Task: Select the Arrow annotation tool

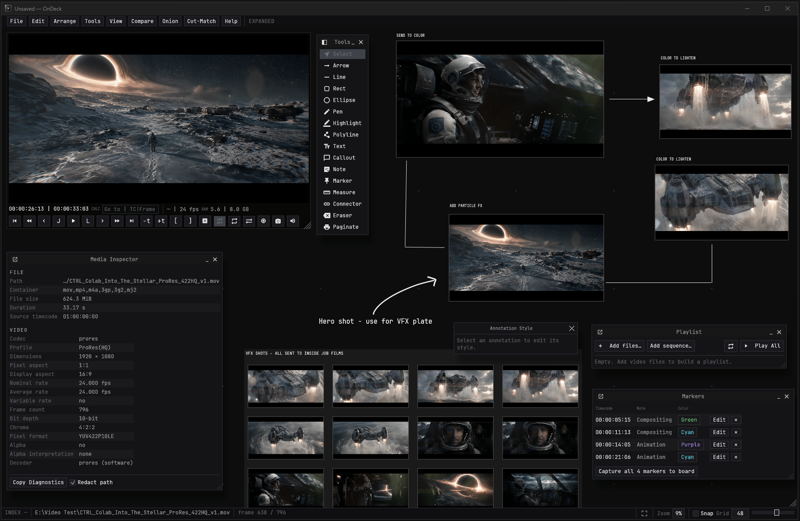Action: [x=342, y=66]
